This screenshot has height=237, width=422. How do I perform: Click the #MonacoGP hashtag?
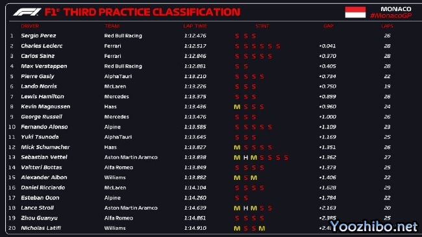tap(391, 16)
